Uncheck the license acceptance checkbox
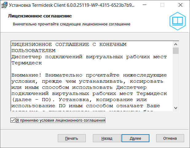This screenshot has height=148, width=190. pos(13,120)
